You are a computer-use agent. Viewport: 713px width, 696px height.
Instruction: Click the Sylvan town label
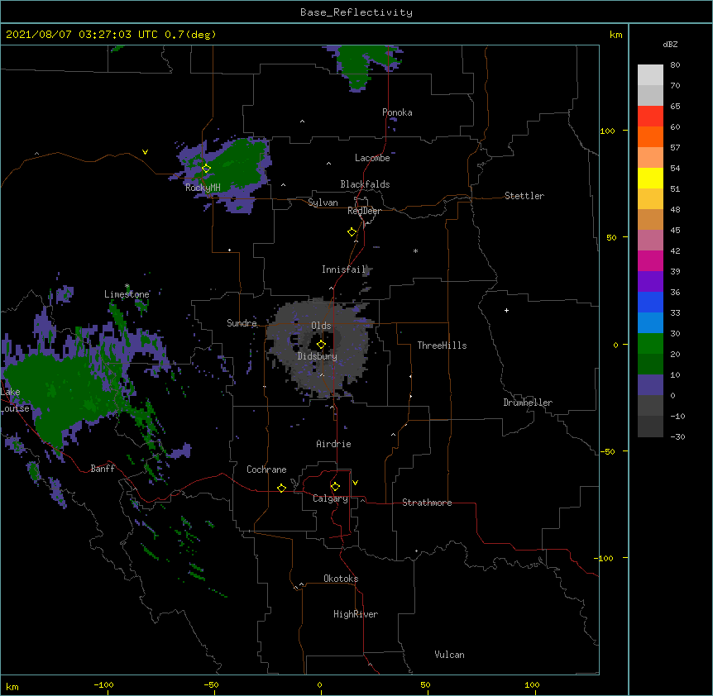click(x=323, y=203)
